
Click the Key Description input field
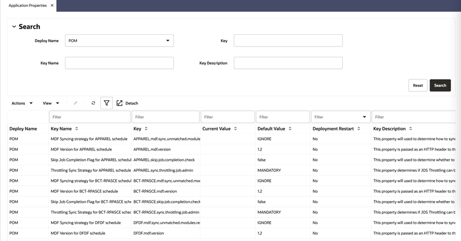[288, 63]
